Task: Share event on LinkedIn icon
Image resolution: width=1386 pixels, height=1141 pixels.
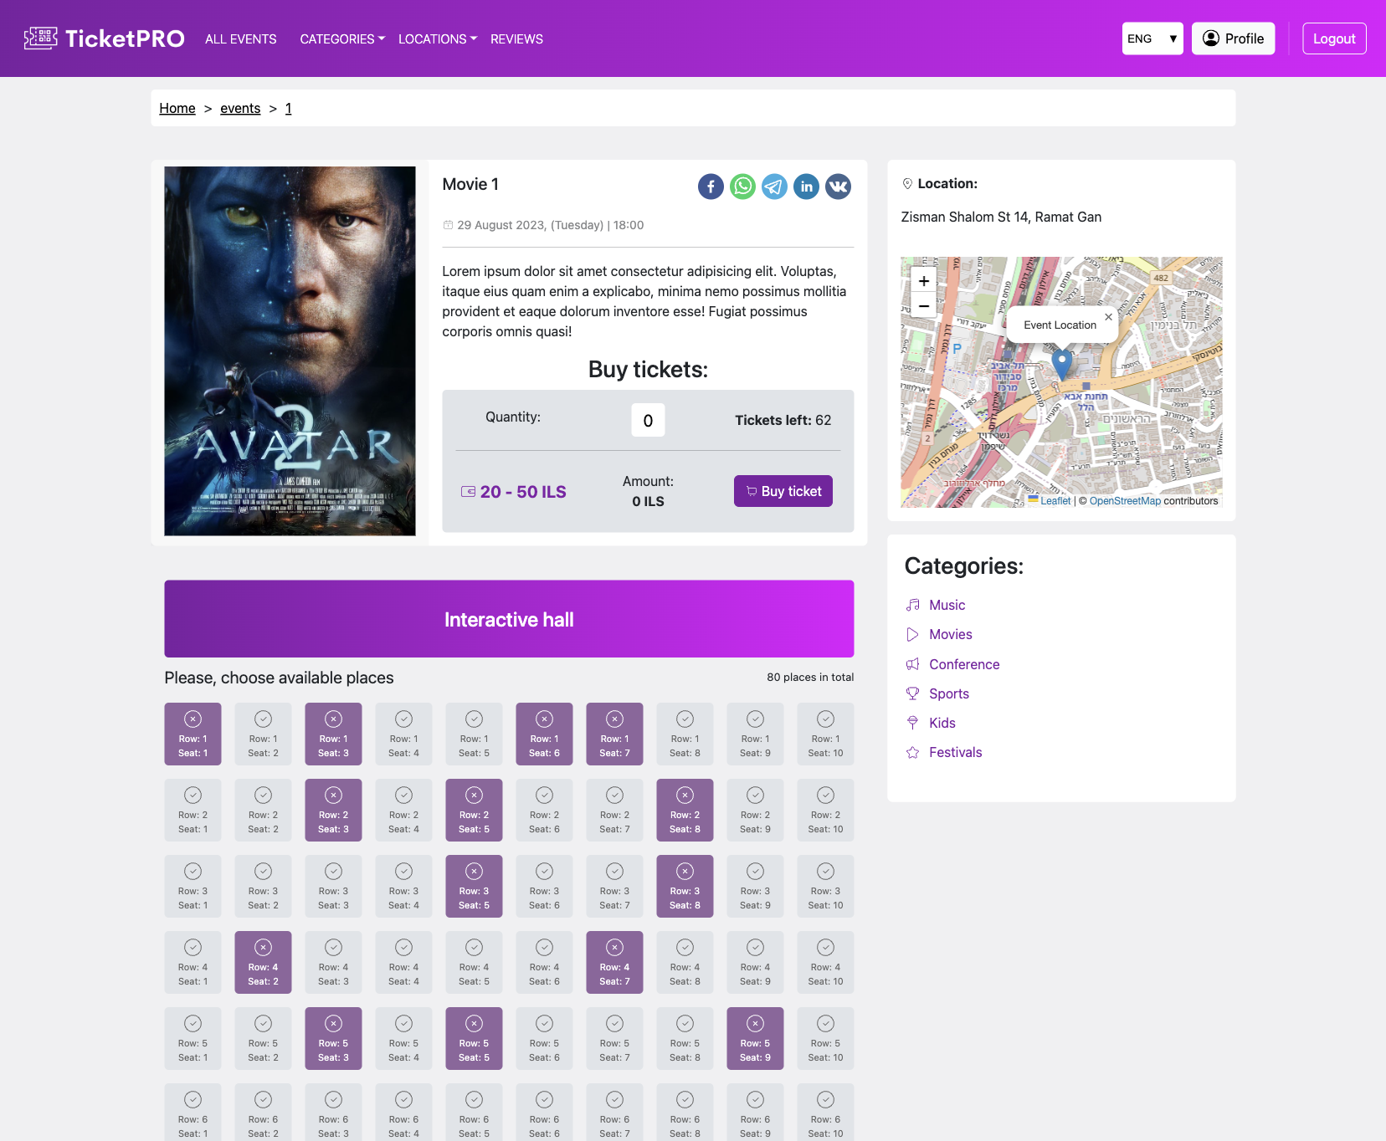Action: 806,187
